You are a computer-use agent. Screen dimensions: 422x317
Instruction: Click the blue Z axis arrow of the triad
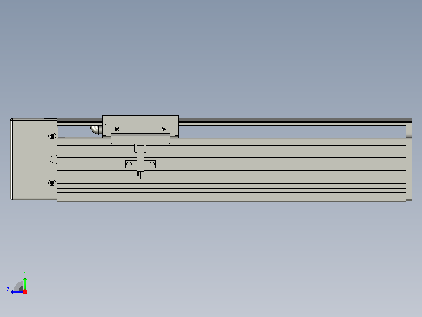tap(17, 292)
